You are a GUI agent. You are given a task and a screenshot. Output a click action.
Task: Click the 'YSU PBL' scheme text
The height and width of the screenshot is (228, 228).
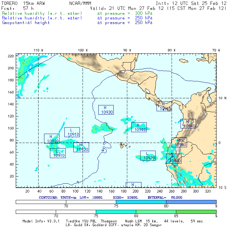coord(89,221)
